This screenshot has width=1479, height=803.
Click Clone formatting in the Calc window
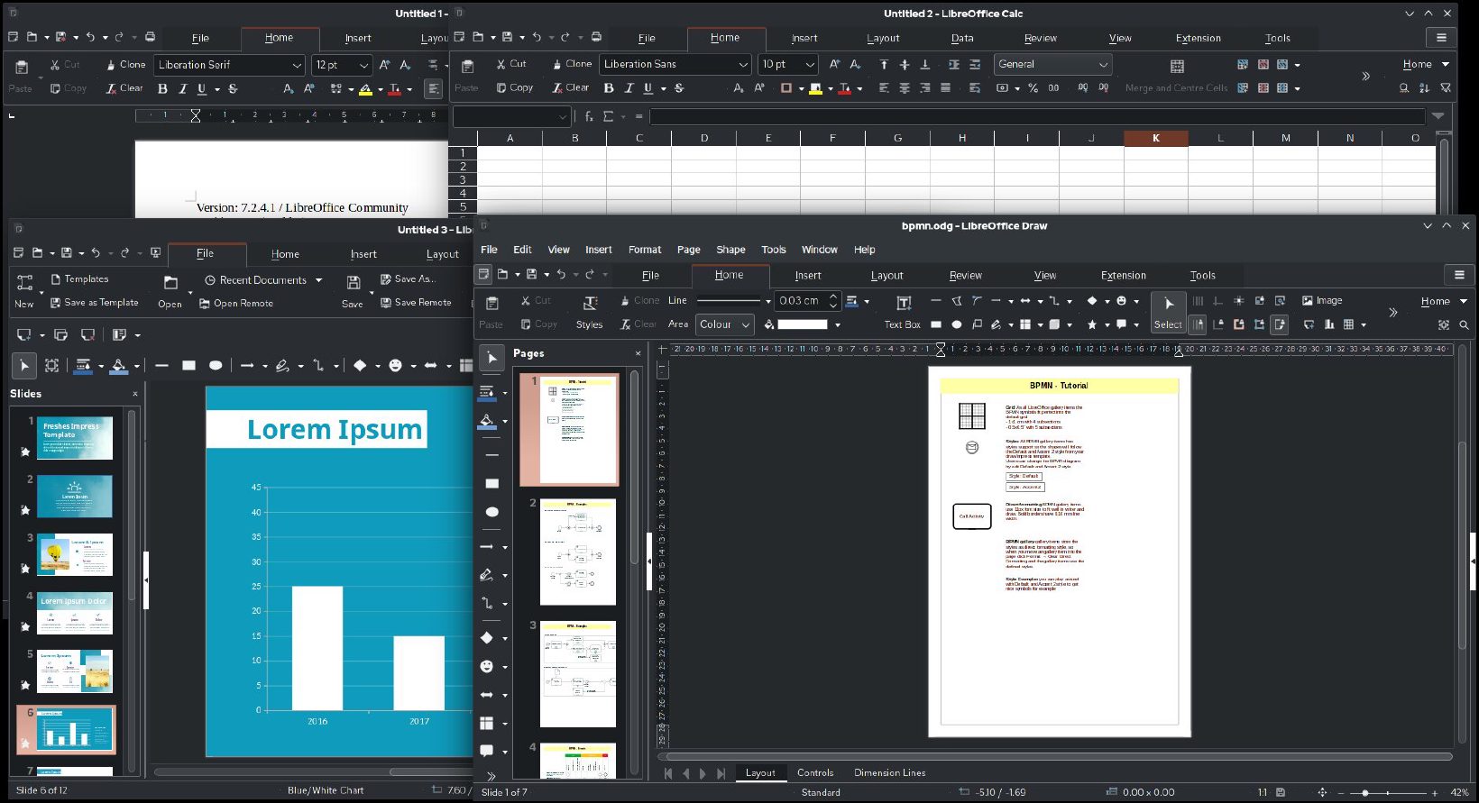tap(572, 64)
